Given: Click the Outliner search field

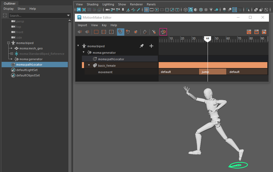Looking at the screenshot, I should (38, 16).
